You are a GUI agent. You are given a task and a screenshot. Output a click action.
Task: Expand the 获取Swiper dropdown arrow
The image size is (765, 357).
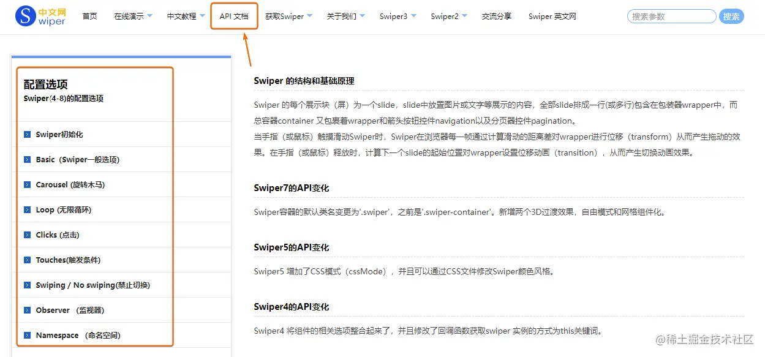click(x=309, y=16)
